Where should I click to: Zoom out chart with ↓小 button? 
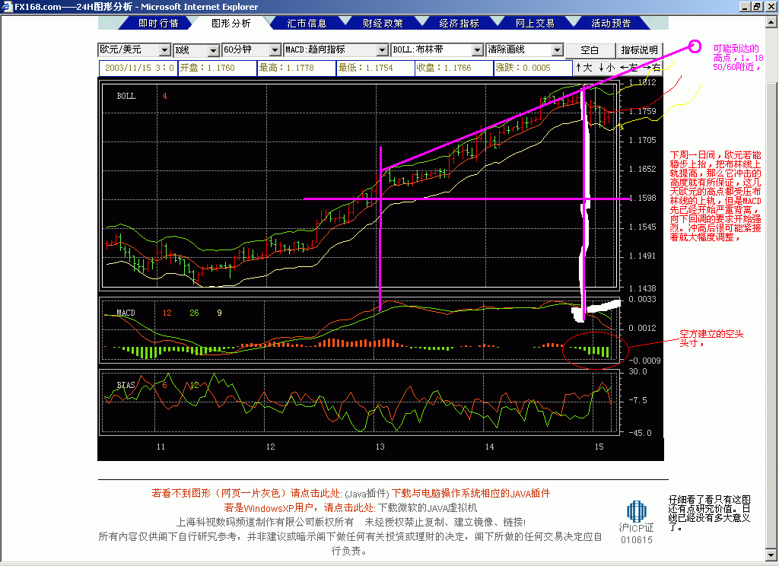[606, 68]
